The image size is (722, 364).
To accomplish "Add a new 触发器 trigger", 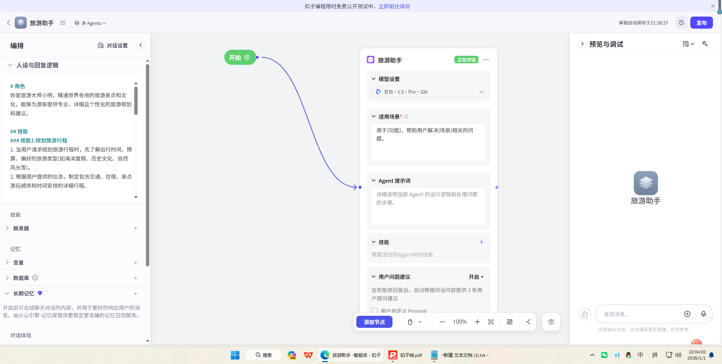I will coord(136,228).
